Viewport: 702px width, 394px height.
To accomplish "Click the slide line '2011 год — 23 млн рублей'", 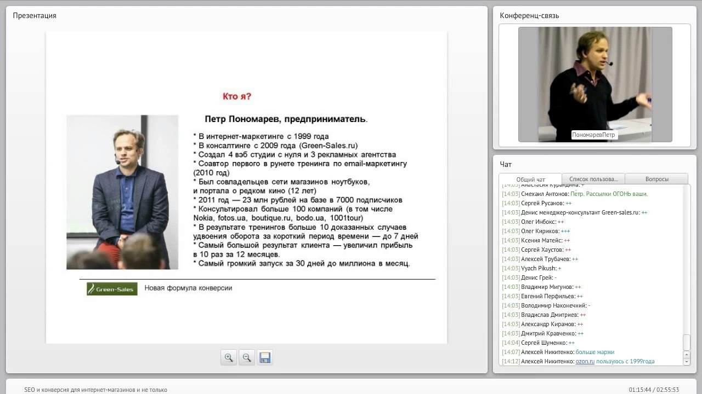I will tap(298, 200).
